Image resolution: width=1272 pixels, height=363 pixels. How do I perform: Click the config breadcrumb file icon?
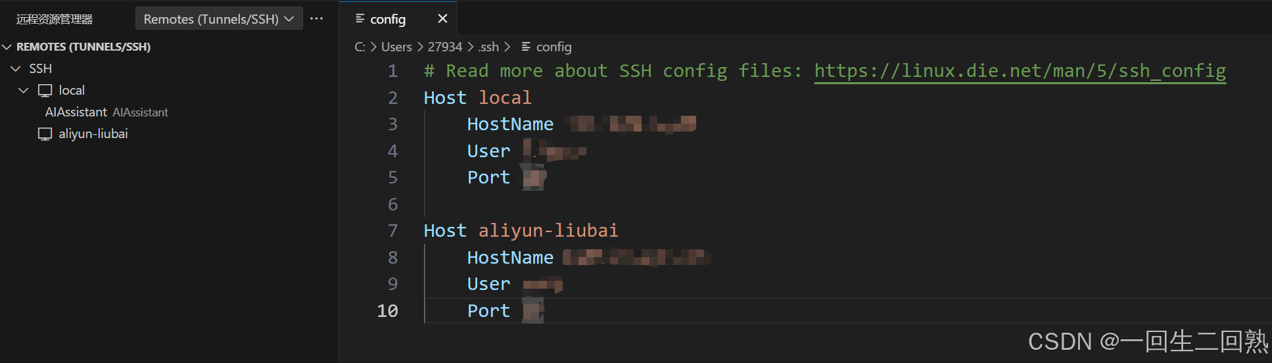click(526, 47)
